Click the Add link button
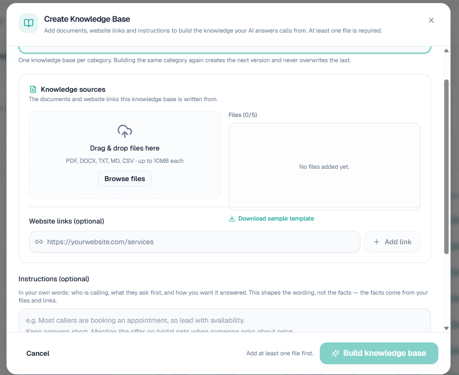 (x=392, y=242)
